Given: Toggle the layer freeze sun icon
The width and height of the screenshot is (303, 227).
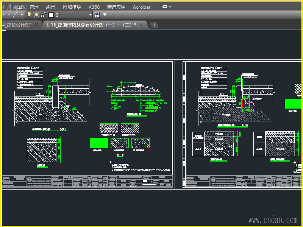Looking at the screenshot, I should (x=36, y=15).
